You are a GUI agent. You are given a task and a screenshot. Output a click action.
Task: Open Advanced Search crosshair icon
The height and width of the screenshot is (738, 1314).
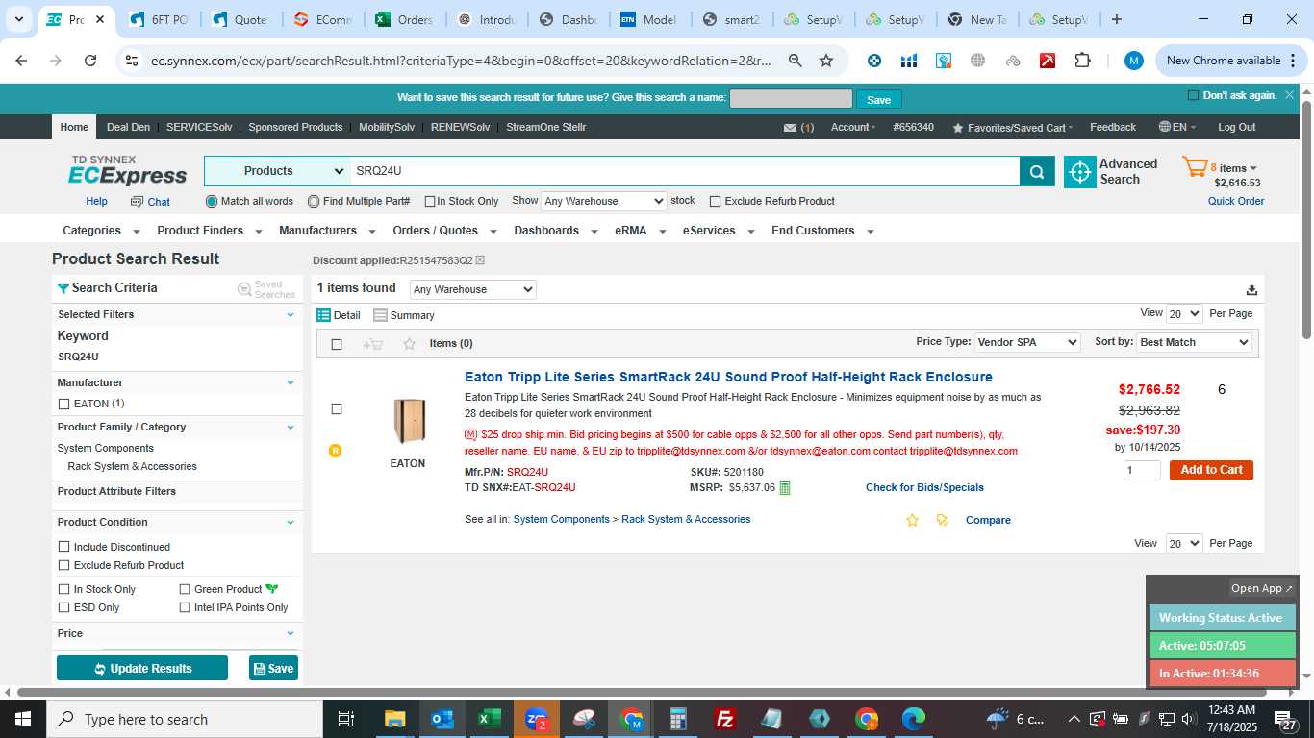point(1080,172)
